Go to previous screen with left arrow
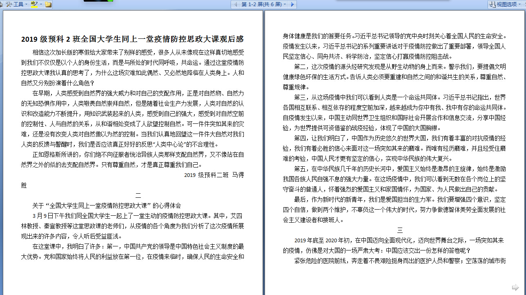The image size is (526, 295). [x=235, y=4]
